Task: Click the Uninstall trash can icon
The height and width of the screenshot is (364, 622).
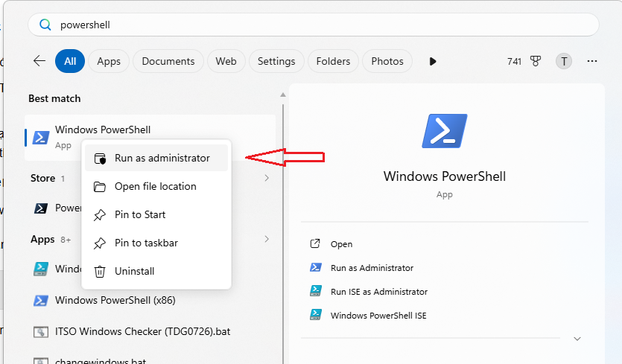Action: pyautogui.click(x=100, y=272)
